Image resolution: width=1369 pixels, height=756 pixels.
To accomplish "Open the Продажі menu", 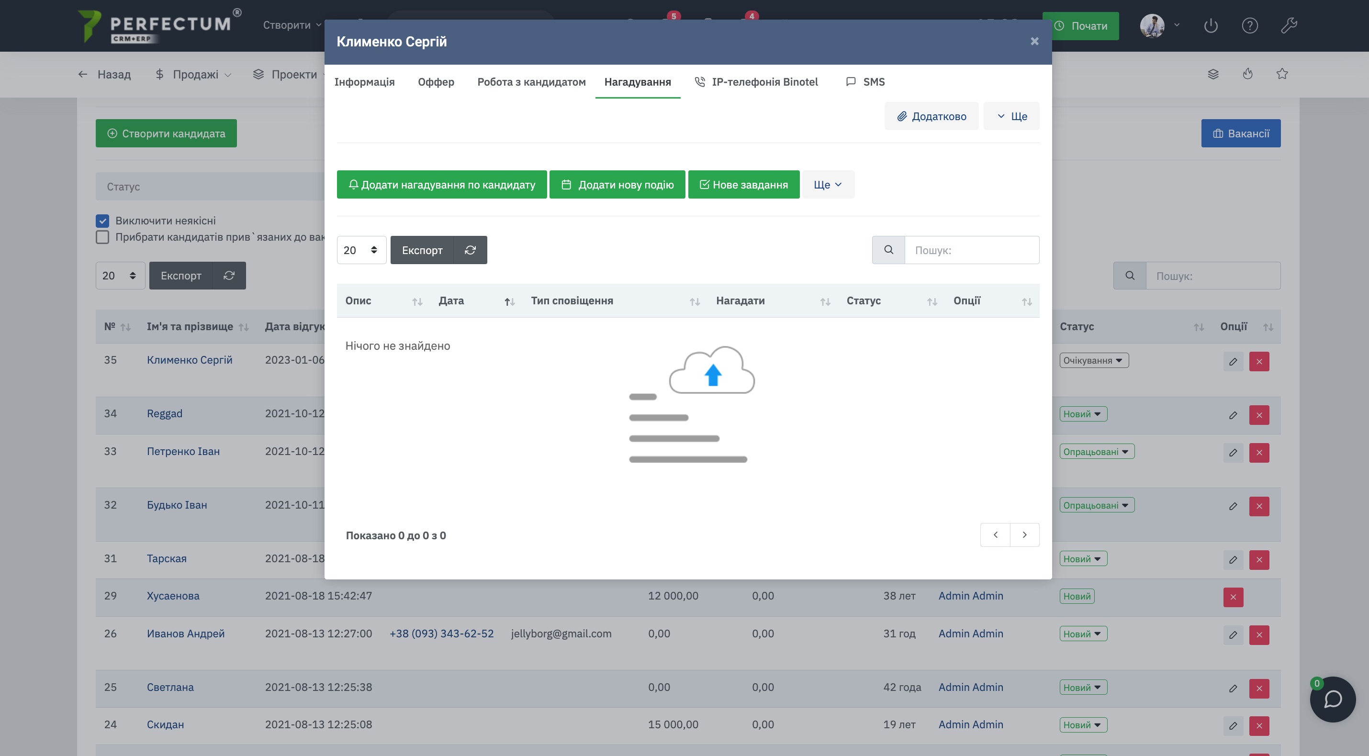I will tap(193, 74).
